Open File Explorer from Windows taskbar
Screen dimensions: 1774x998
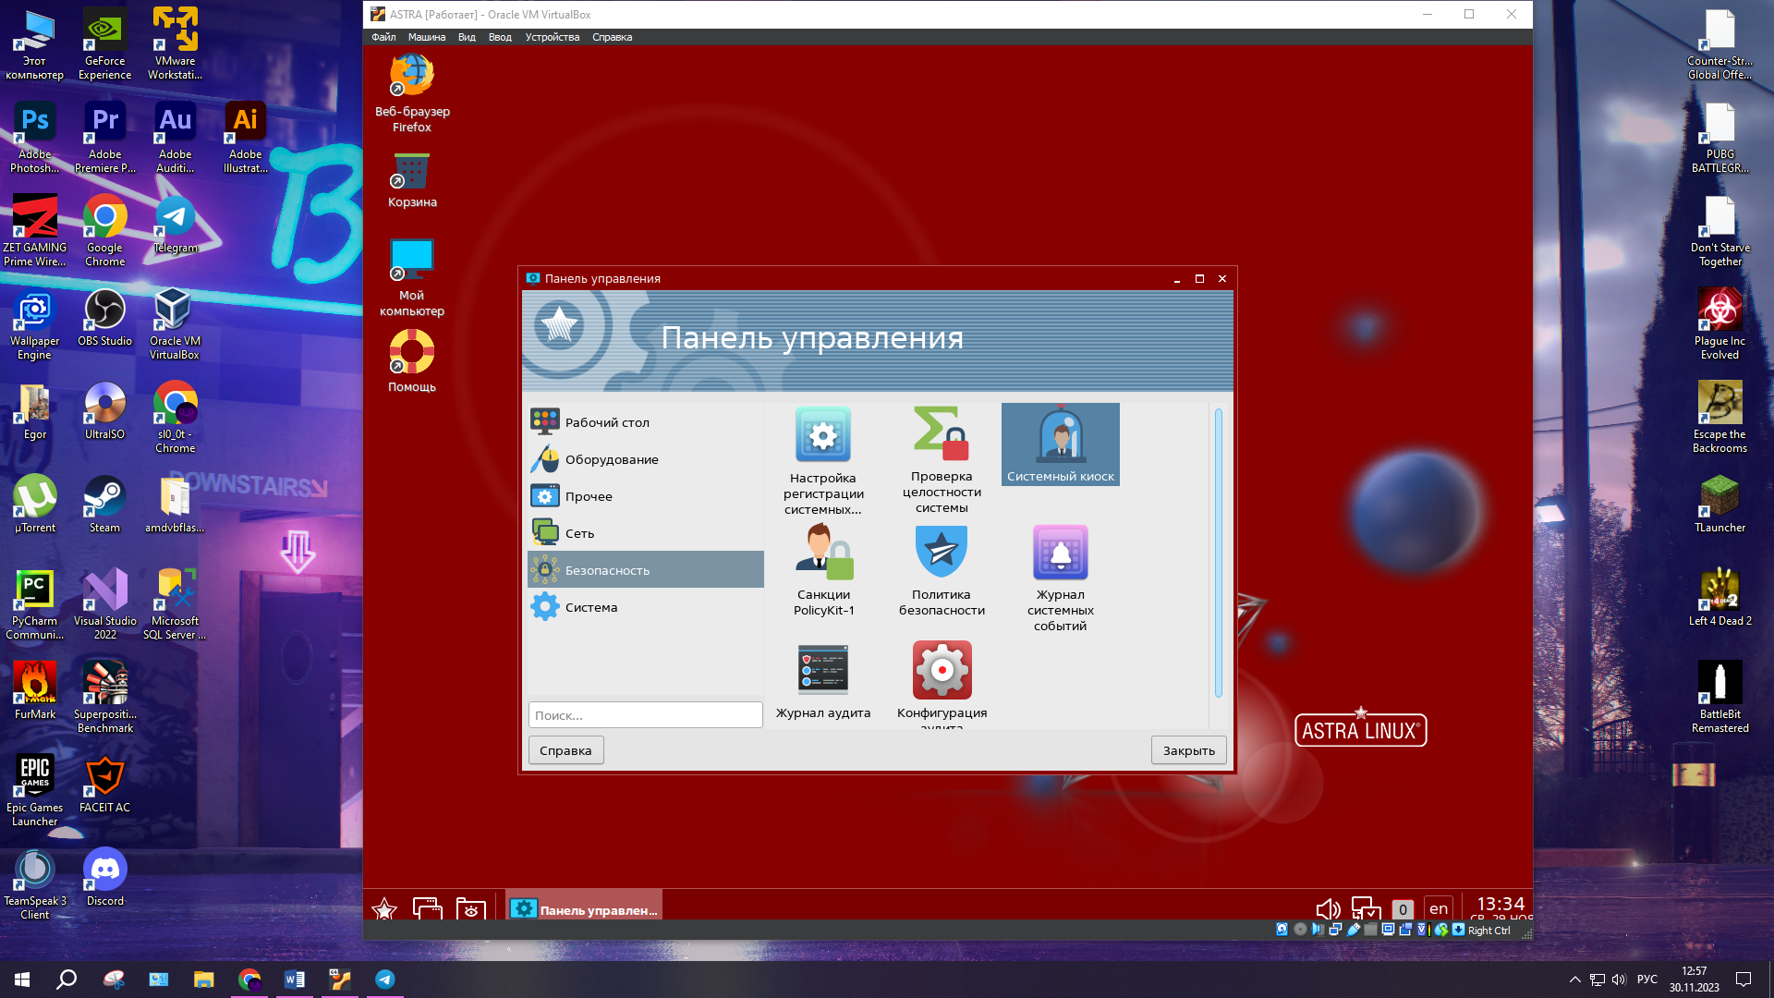[203, 980]
